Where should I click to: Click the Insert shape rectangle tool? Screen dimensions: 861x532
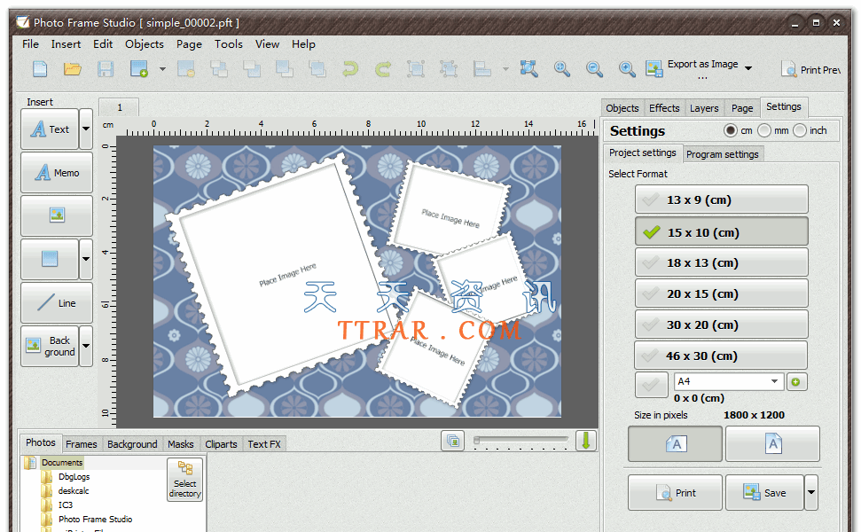click(x=50, y=259)
